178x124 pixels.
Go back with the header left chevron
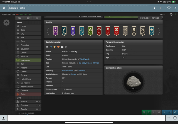click(154, 8)
